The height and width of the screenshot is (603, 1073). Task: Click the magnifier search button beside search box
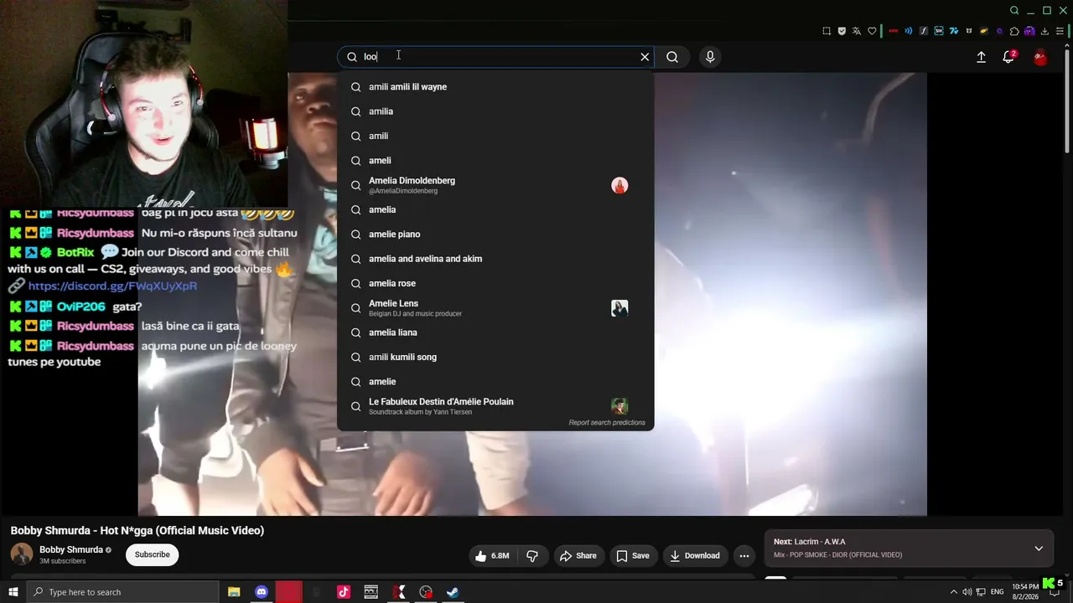[x=672, y=57]
